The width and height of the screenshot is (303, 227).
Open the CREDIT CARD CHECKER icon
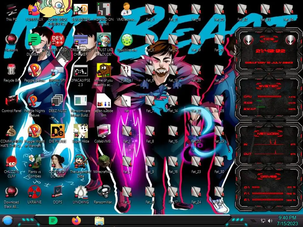(x=80, y=45)
